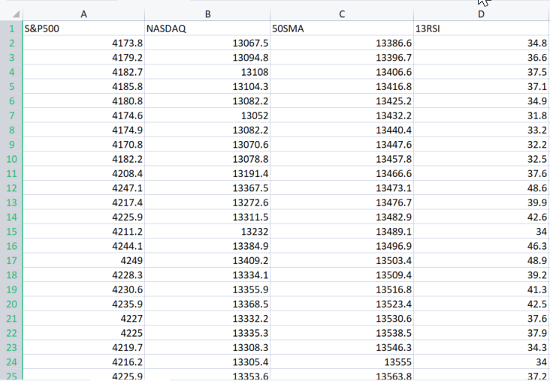550x381 pixels.
Task: Select cell with value 13108
Action: 207,72
